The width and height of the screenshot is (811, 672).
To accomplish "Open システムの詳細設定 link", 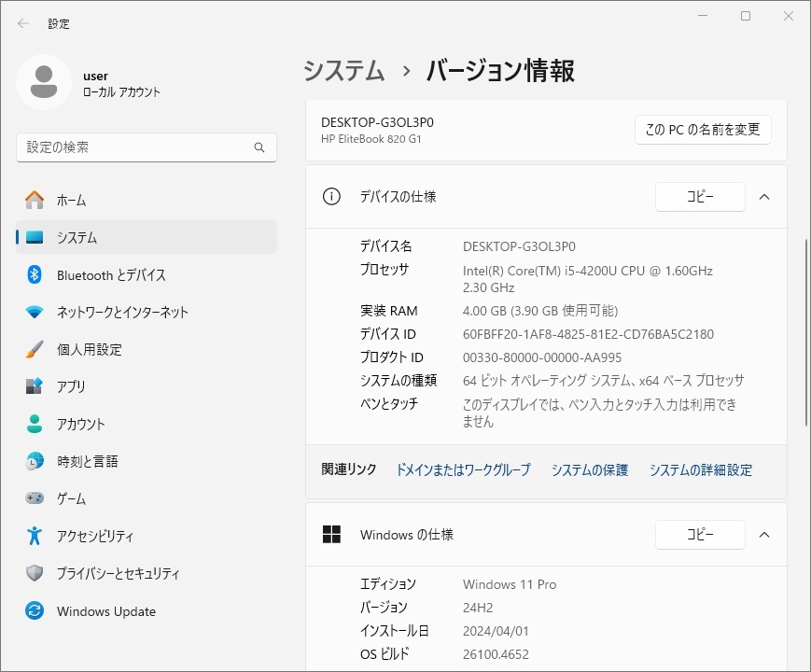I will (700, 469).
